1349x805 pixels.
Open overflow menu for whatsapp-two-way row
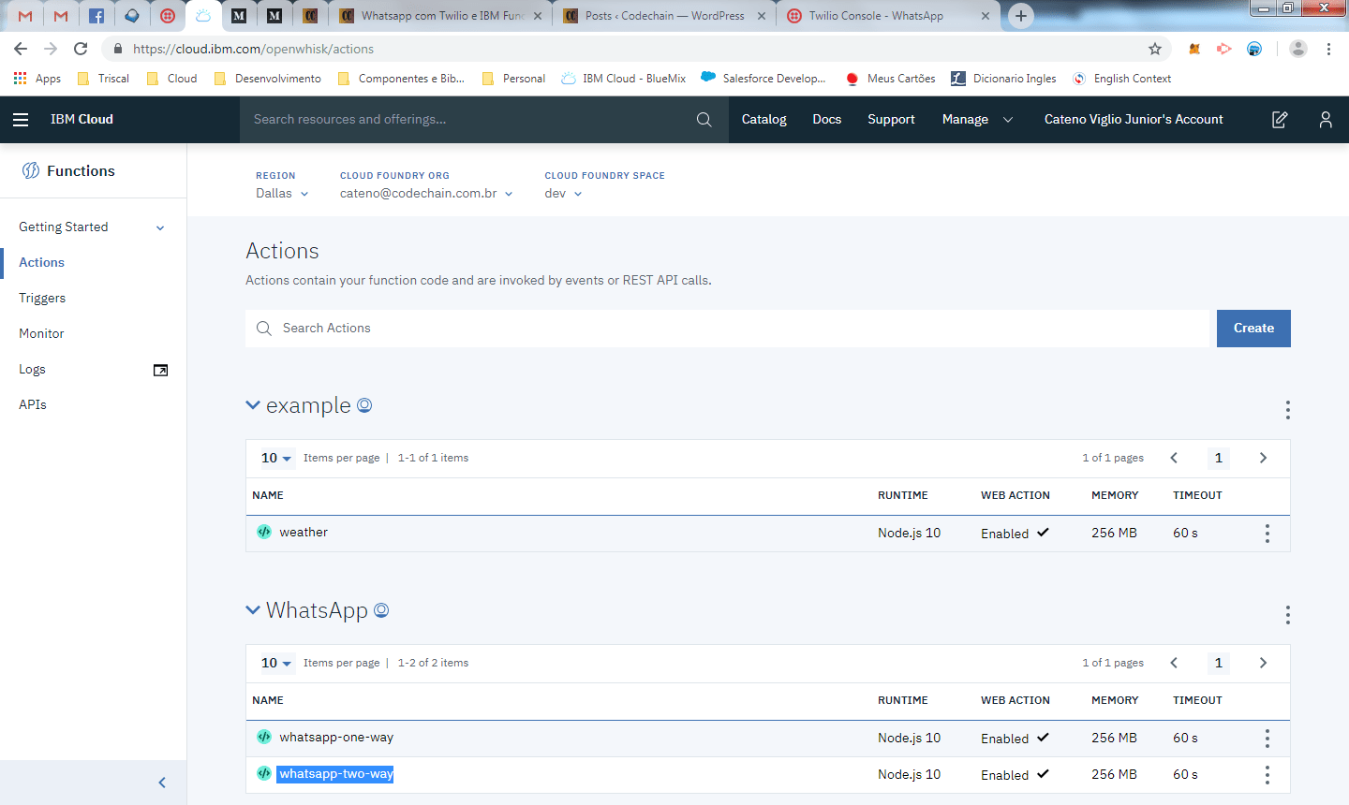pos(1267,775)
